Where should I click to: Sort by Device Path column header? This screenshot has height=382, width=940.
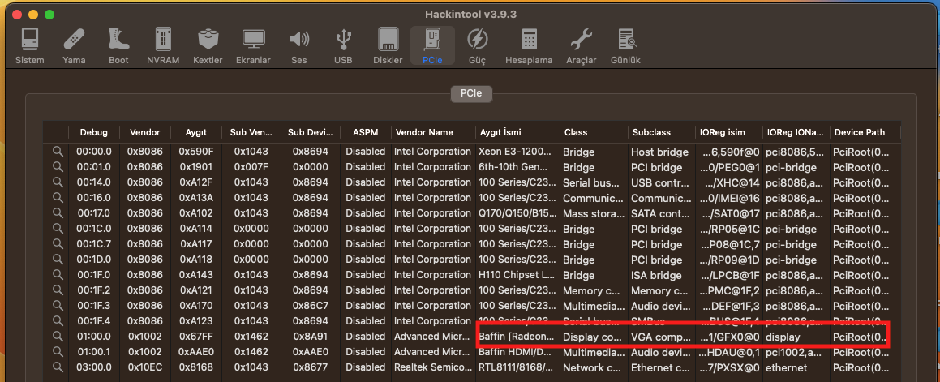coord(860,132)
